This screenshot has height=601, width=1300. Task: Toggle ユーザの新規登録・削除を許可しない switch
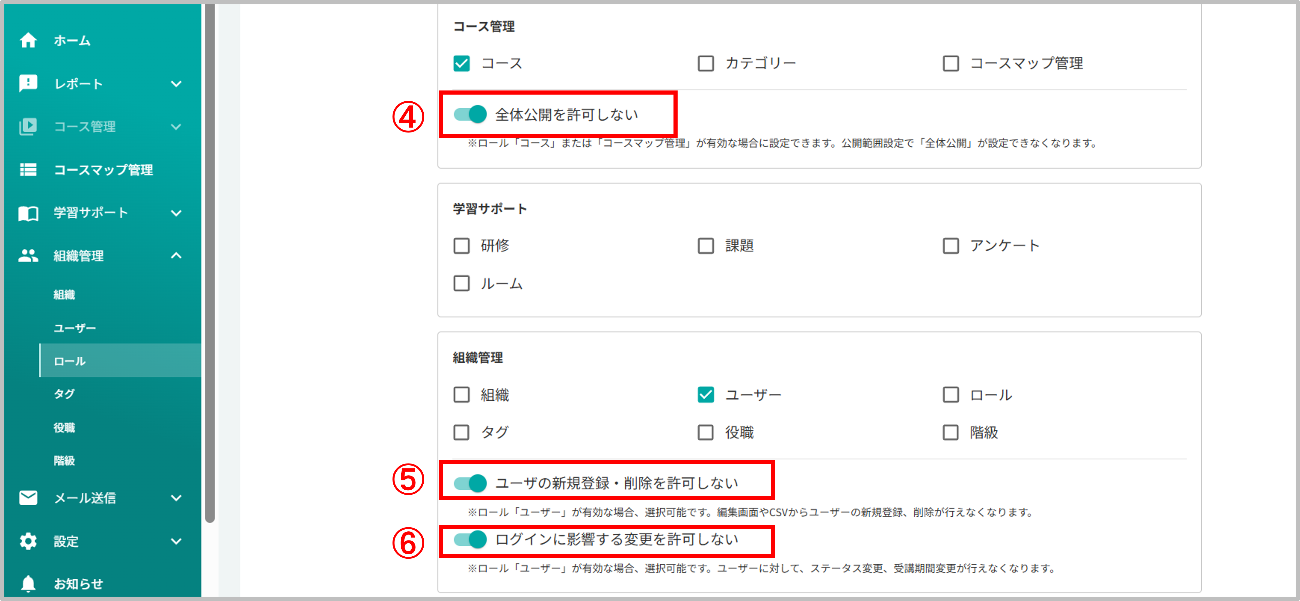pos(470,483)
